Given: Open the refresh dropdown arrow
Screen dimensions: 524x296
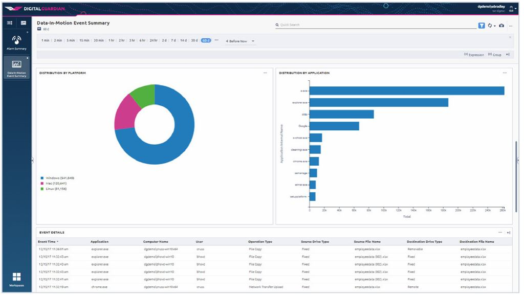Looking at the screenshot, I should click(x=495, y=26).
